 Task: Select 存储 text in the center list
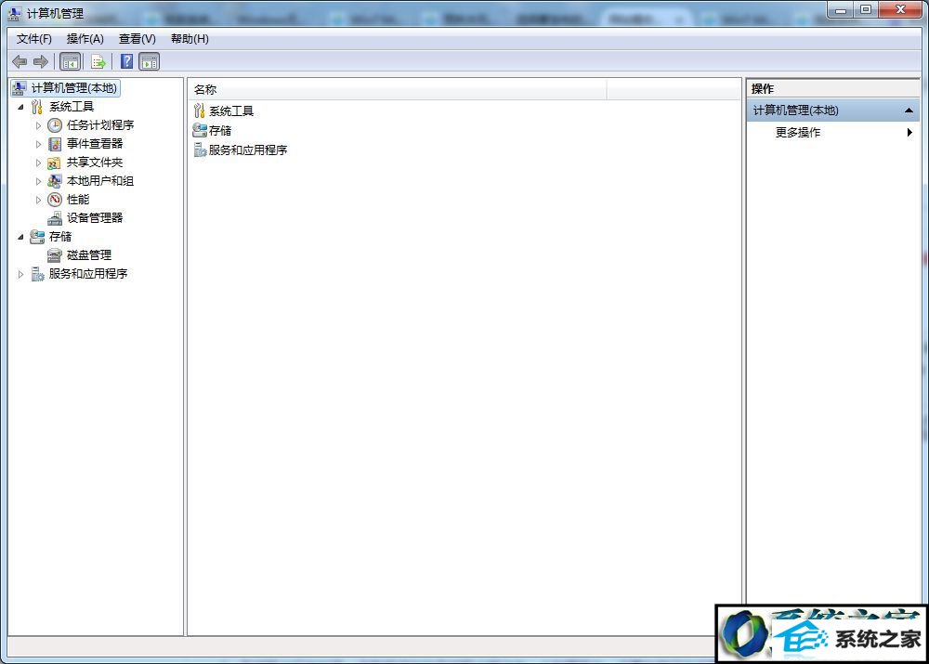(x=220, y=130)
